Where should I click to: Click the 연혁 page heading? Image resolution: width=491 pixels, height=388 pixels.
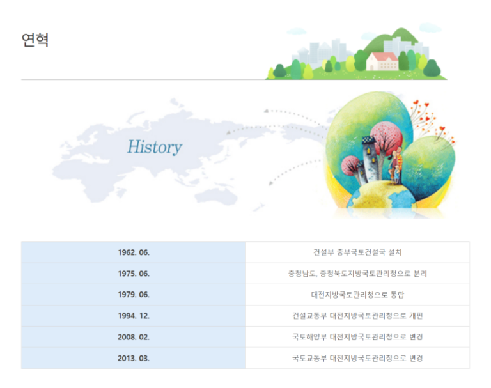(x=35, y=40)
